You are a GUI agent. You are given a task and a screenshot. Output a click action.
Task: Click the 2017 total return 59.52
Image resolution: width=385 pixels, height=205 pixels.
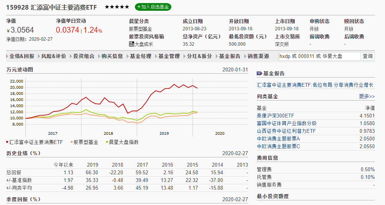[x=142, y=172]
